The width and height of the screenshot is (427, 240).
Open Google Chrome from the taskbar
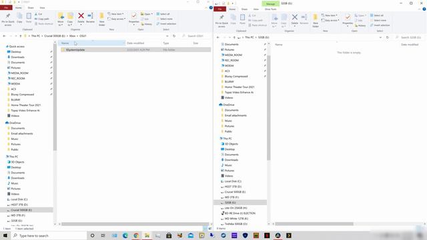point(136,235)
